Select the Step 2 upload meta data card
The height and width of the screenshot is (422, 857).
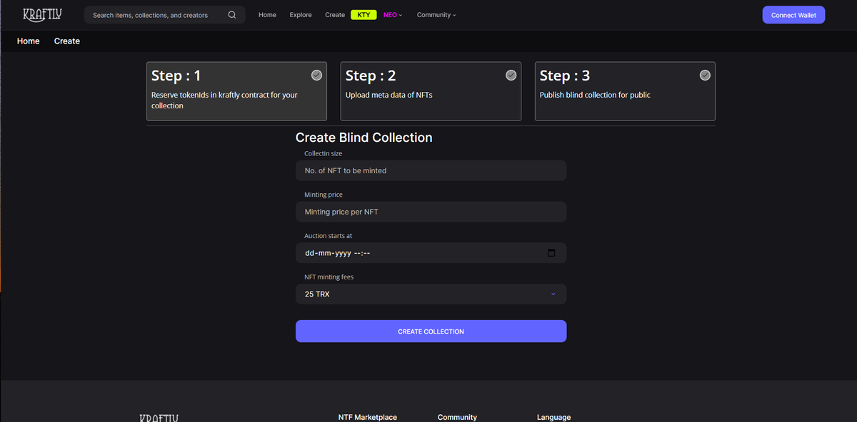point(431,91)
